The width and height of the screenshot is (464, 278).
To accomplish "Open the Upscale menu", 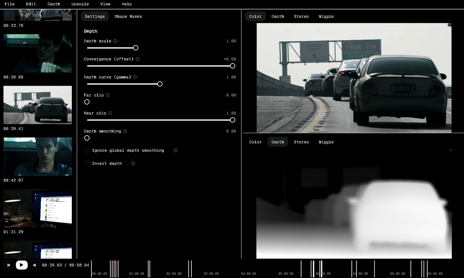I will pyautogui.click(x=80, y=4).
